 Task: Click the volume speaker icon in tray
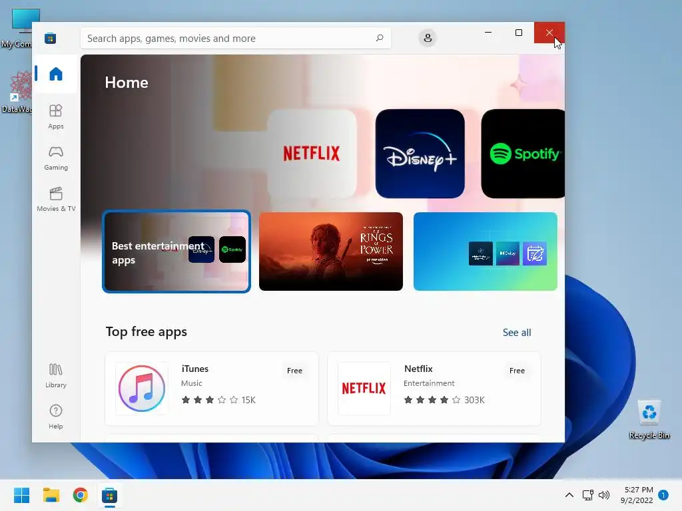tap(603, 495)
